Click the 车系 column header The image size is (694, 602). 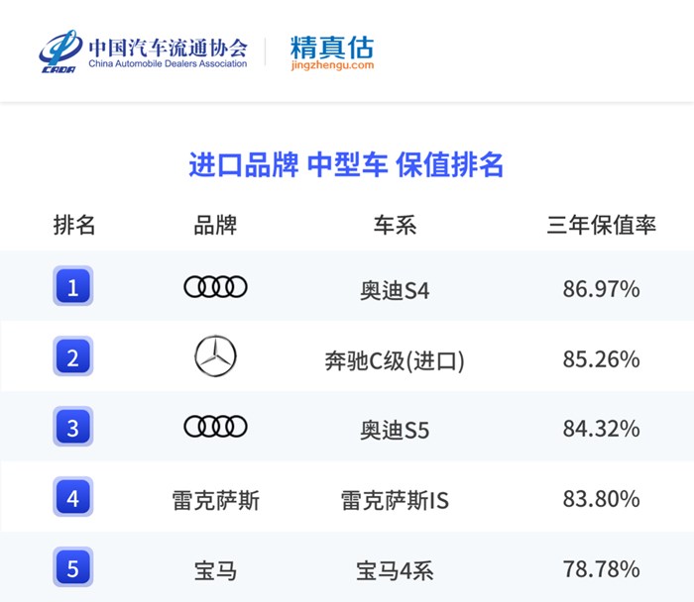pyautogui.click(x=395, y=225)
